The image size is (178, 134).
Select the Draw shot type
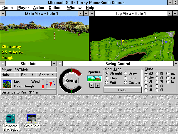(130, 73)
